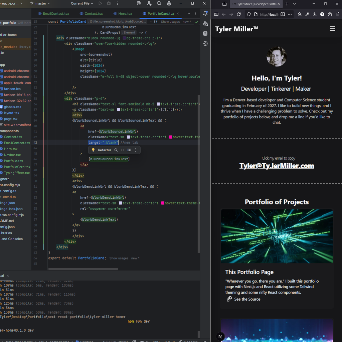Viewport: 342px width, 342px height.
Task: Click the green inspection checkmark in the editor
Action: point(196,22)
